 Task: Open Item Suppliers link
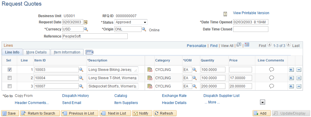(x=126, y=103)
